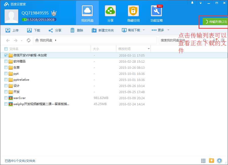This screenshot has width=228, height=165.
Task: Click the pptrelative folder icon
Action: 10,80
